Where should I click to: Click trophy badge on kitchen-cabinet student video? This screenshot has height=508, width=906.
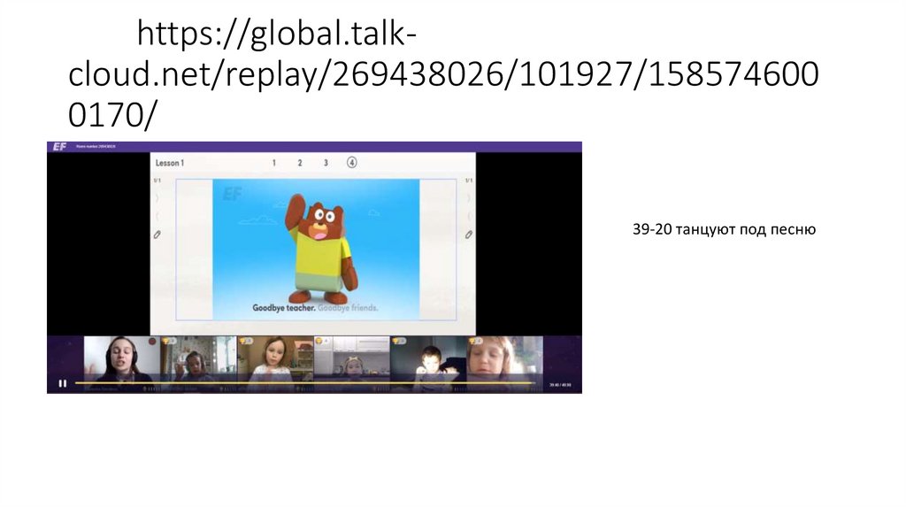(x=322, y=341)
